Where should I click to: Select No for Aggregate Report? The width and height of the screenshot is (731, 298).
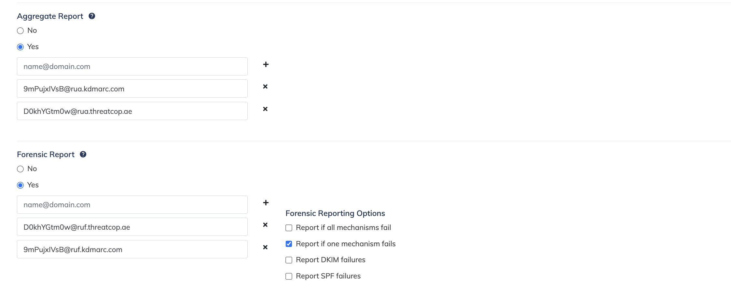point(20,31)
